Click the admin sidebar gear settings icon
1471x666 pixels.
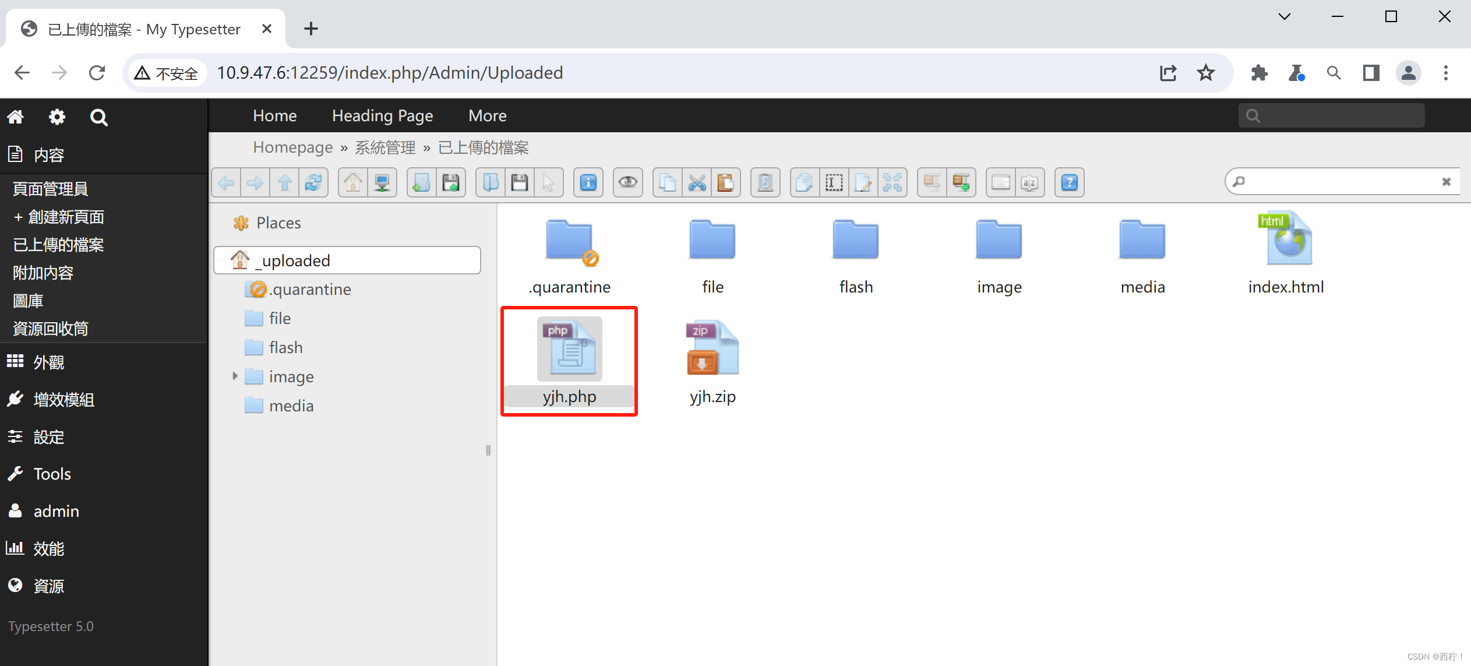click(x=57, y=117)
